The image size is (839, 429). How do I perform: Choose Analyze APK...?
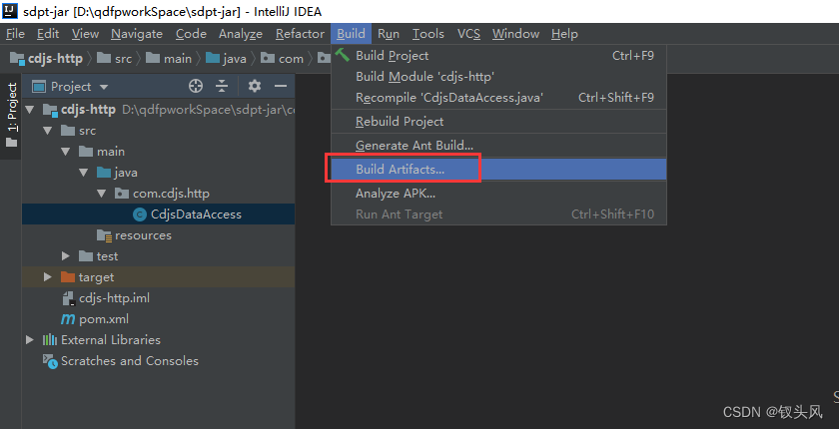coord(498,193)
